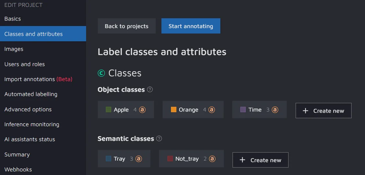
Task: Open Automated labelling page
Action: coord(31,94)
